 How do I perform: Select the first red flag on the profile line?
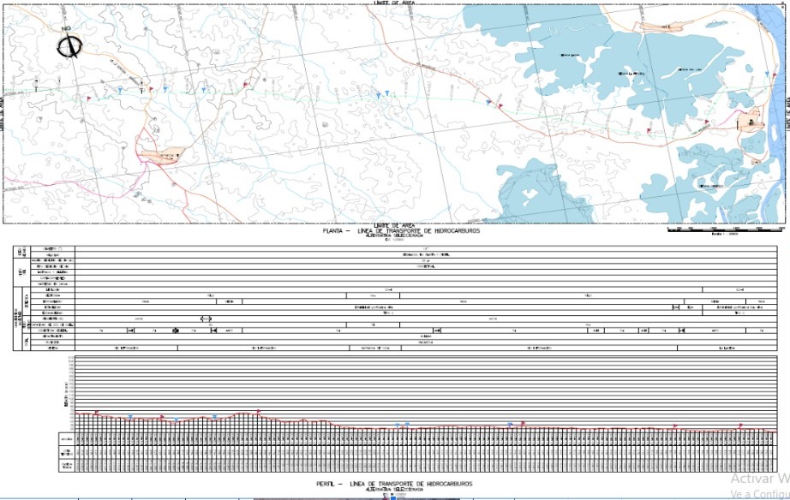pyautogui.click(x=97, y=412)
